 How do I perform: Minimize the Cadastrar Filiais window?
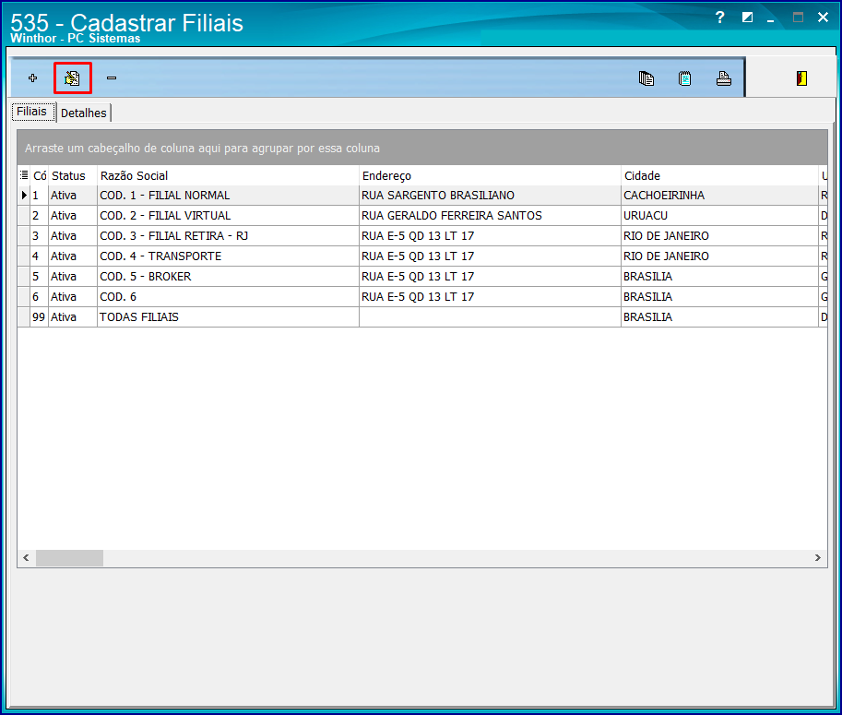[x=771, y=18]
